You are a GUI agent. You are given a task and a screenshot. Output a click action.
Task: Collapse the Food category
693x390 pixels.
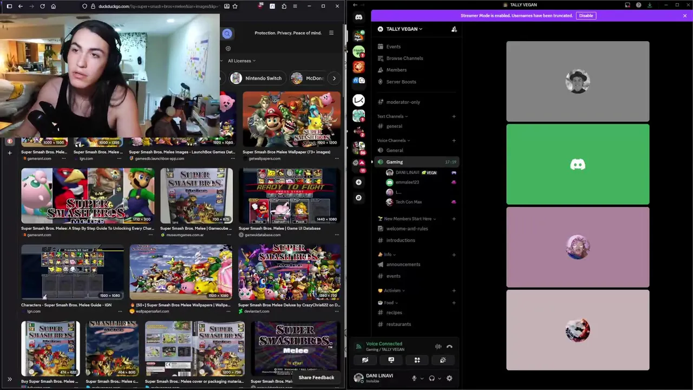388,303
